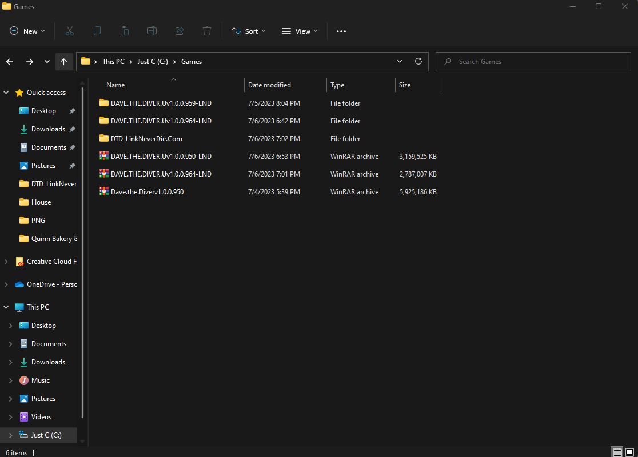The image size is (638, 457).
Task: Pin focus with the Up navigation arrow
Action: coord(64,61)
